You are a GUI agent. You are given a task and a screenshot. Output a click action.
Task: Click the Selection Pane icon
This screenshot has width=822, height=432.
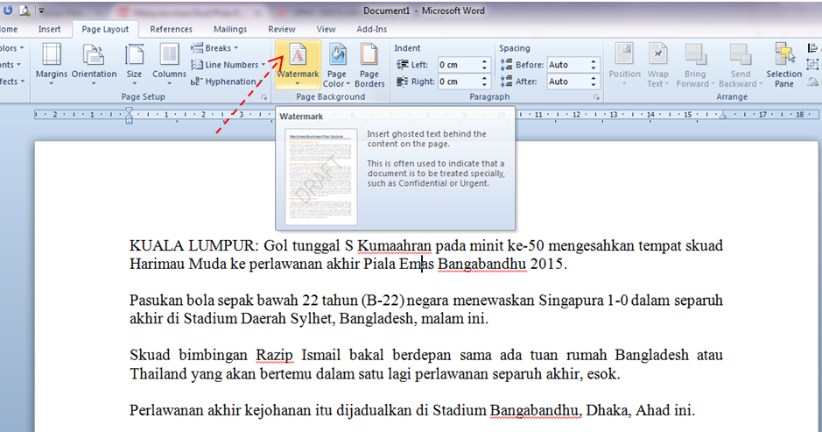point(784,54)
